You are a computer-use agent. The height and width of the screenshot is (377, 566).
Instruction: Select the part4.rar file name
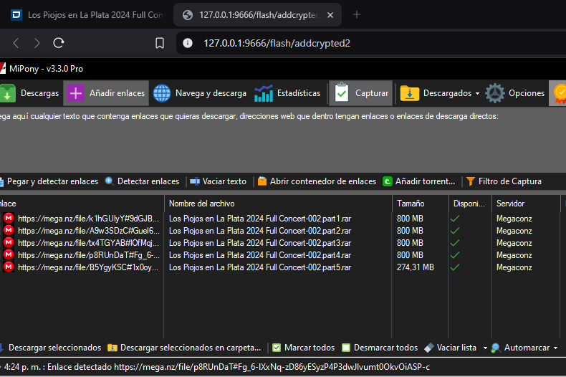[260, 255]
